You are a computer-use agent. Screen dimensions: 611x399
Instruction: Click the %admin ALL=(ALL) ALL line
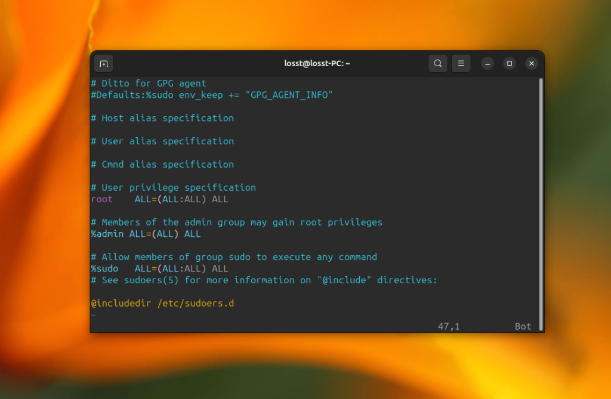tap(146, 234)
